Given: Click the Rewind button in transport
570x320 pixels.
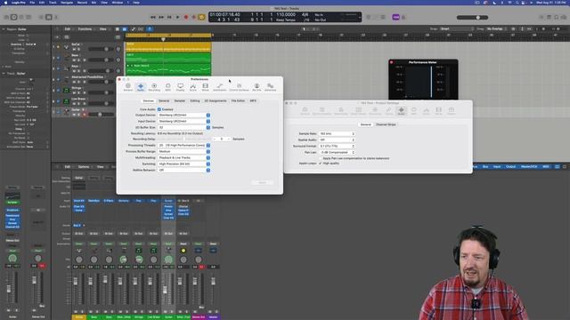Looking at the screenshot, I should (x=153, y=17).
